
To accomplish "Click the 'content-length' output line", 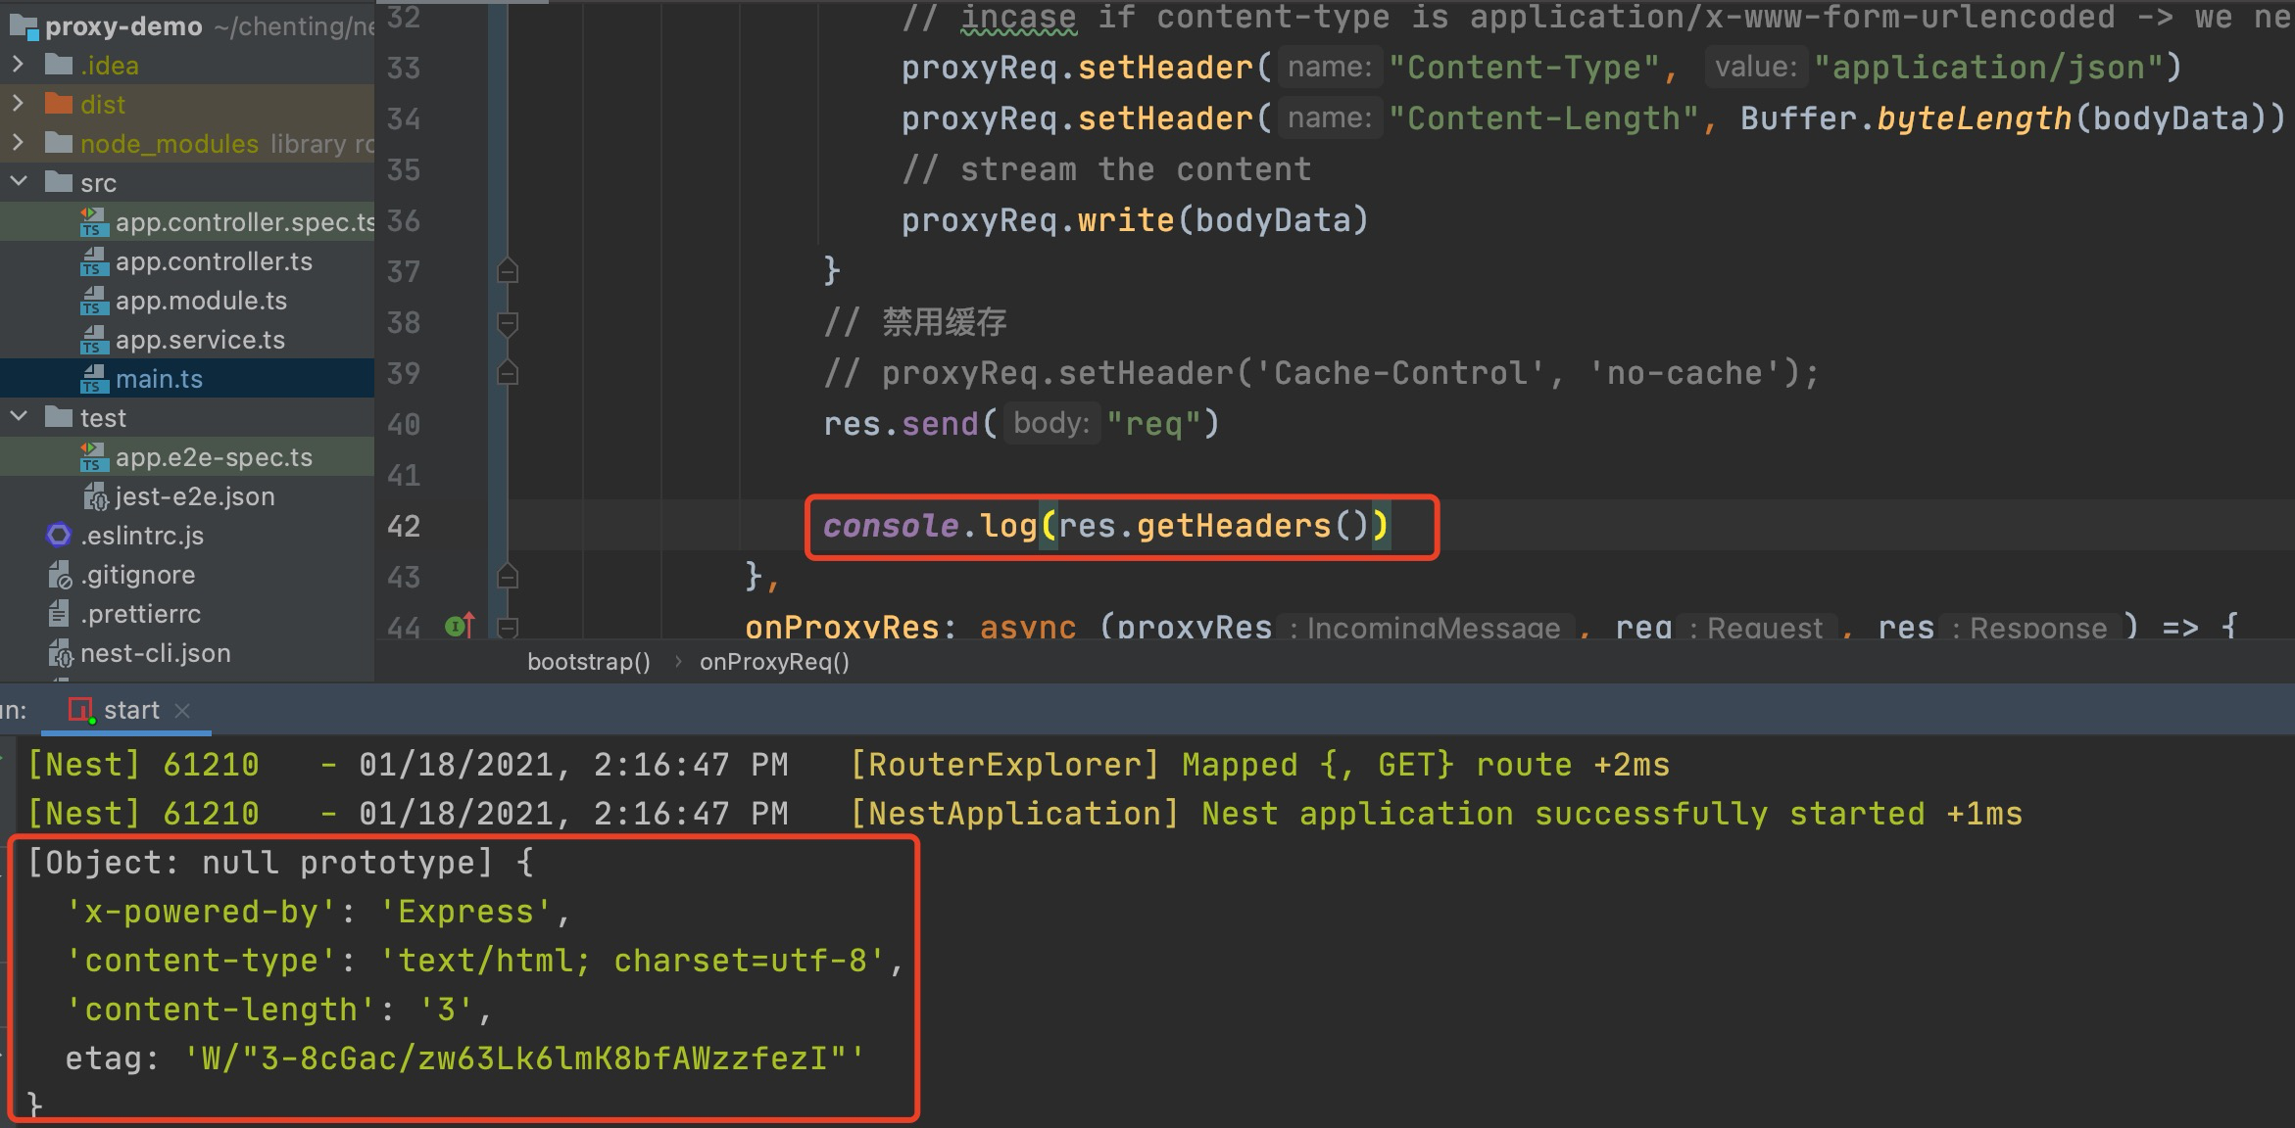I will tap(278, 1010).
